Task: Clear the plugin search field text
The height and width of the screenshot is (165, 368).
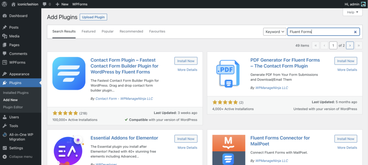Action: 355,32
